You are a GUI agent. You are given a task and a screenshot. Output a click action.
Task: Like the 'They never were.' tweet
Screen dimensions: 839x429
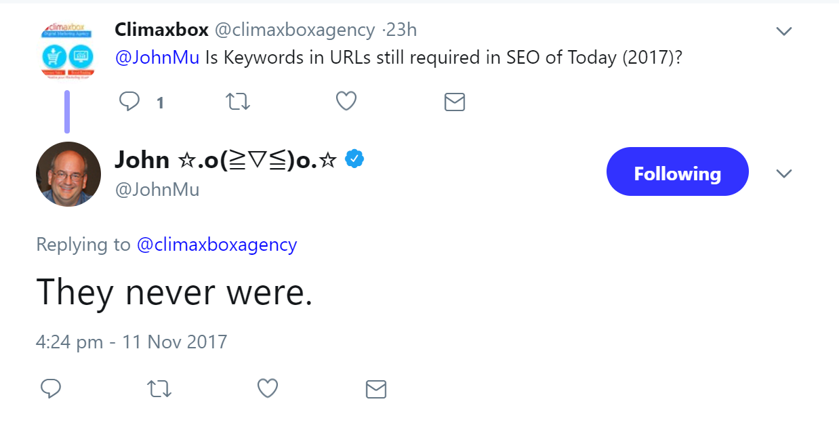click(x=267, y=389)
